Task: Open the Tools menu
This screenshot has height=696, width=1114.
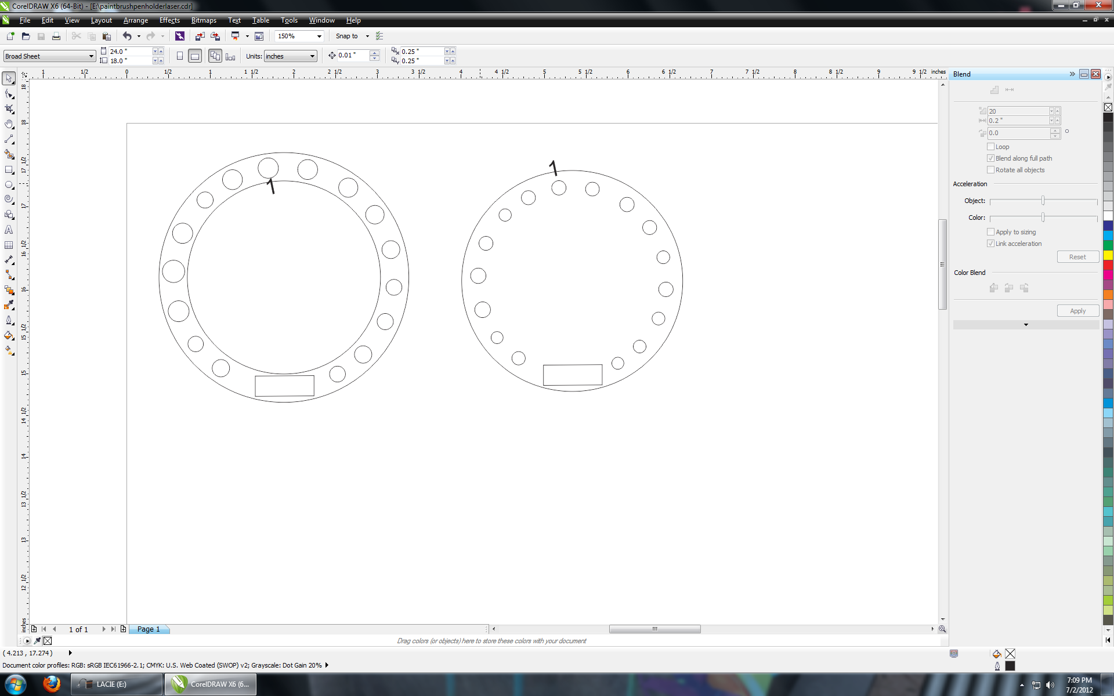Action: (x=289, y=20)
